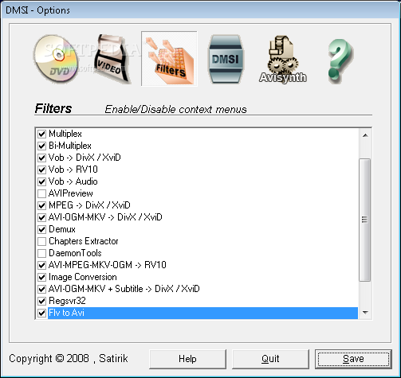Screen dimensions: 401x378
Task: Open the Avisynth settings icon
Action: tap(282, 60)
